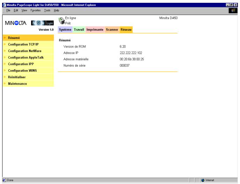This screenshot has height=184, width=240.
Task: Open the Tools menu
Action: coord(47,10)
